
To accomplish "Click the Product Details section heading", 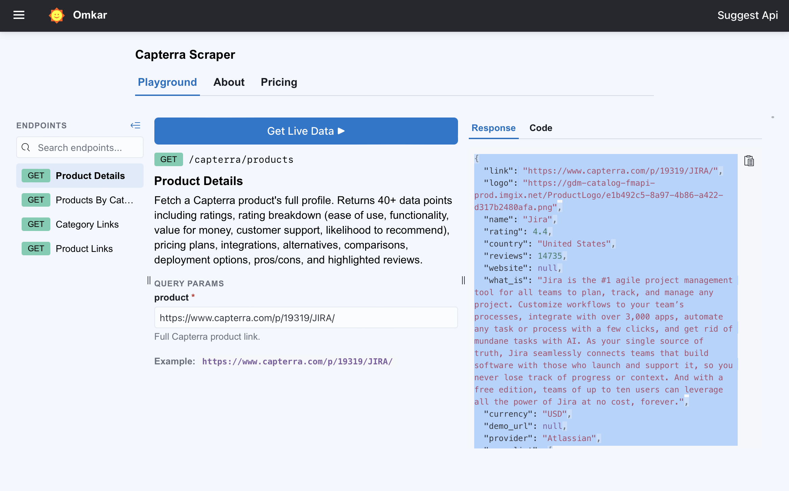I will tap(199, 181).
